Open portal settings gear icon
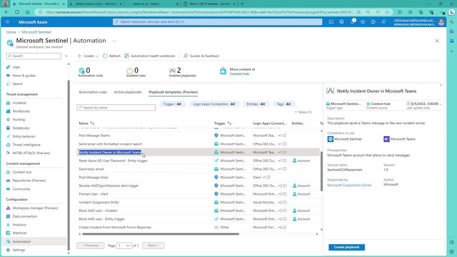The height and width of the screenshot is (257, 457). pyautogui.click(x=362, y=22)
